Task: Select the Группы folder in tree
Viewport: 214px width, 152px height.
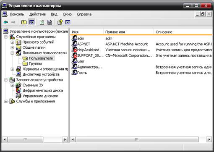Action: coord(35,64)
